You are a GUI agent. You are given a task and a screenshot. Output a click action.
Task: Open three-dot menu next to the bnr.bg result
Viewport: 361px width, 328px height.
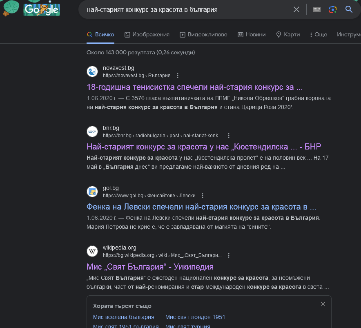pyautogui.click(x=229, y=136)
